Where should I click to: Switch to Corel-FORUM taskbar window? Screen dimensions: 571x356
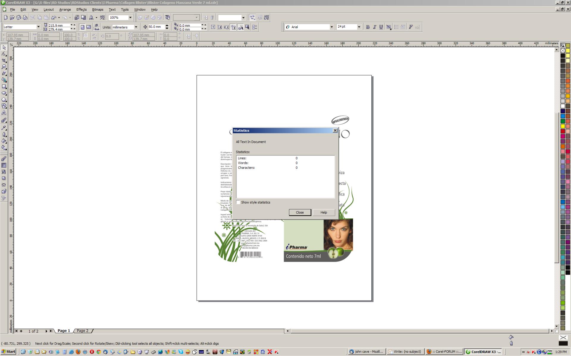tap(444, 352)
